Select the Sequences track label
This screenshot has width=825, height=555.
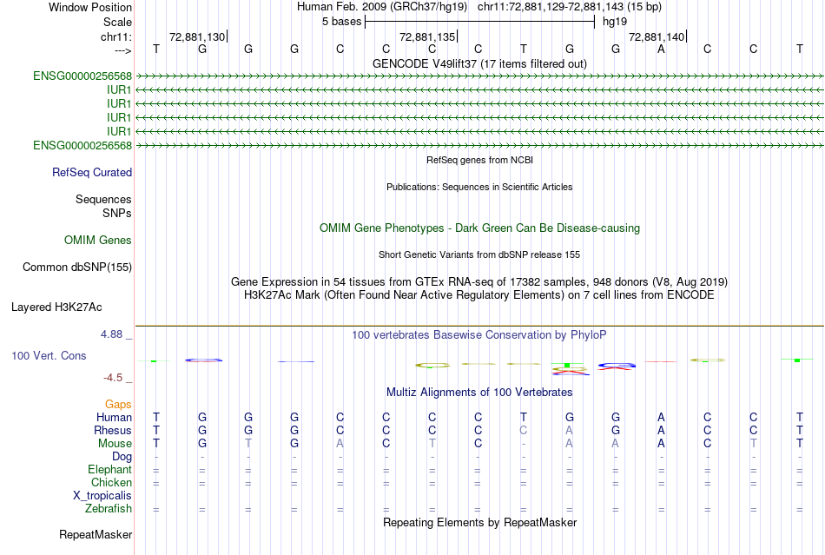[x=103, y=200]
